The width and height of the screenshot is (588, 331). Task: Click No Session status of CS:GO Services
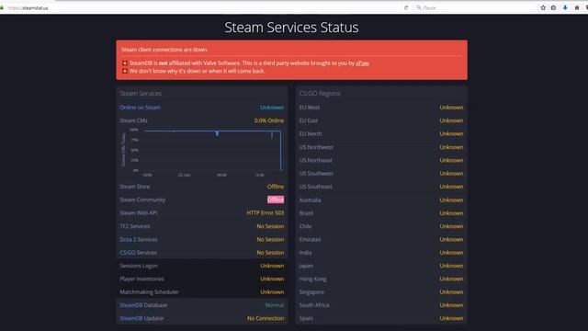[x=270, y=253]
